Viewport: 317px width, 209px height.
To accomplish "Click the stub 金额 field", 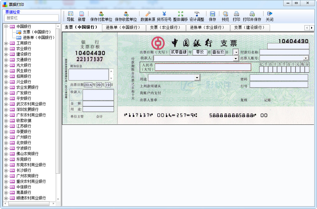I will coord(98,104).
